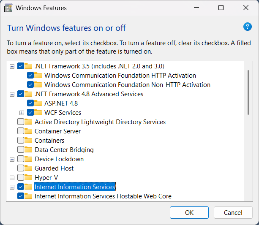
Task: Uncheck WCF Non-HTTP Activation checkbox
Action: 30,84
